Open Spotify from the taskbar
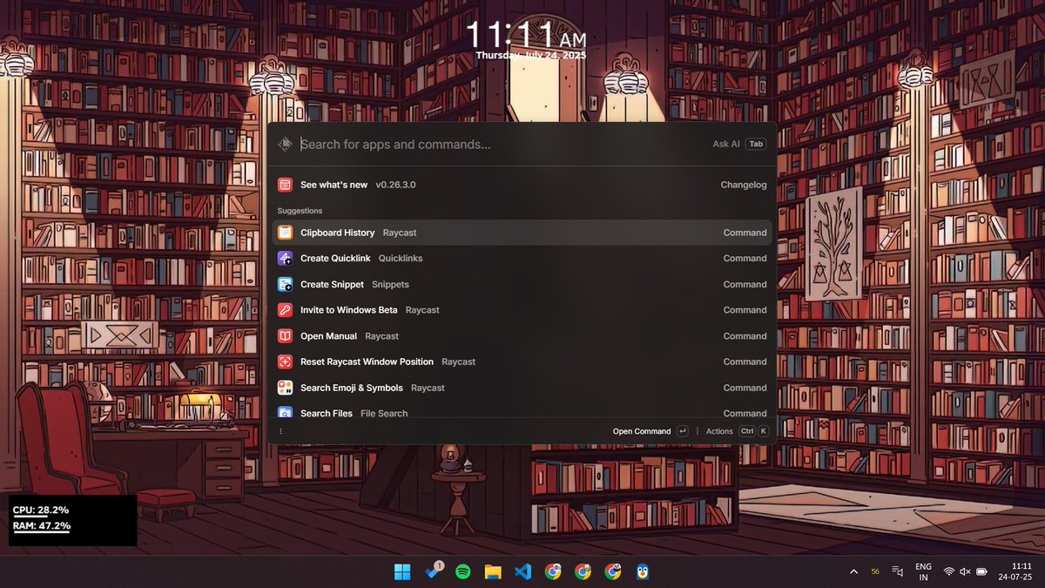The image size is (1045, 588). (462, 571)
